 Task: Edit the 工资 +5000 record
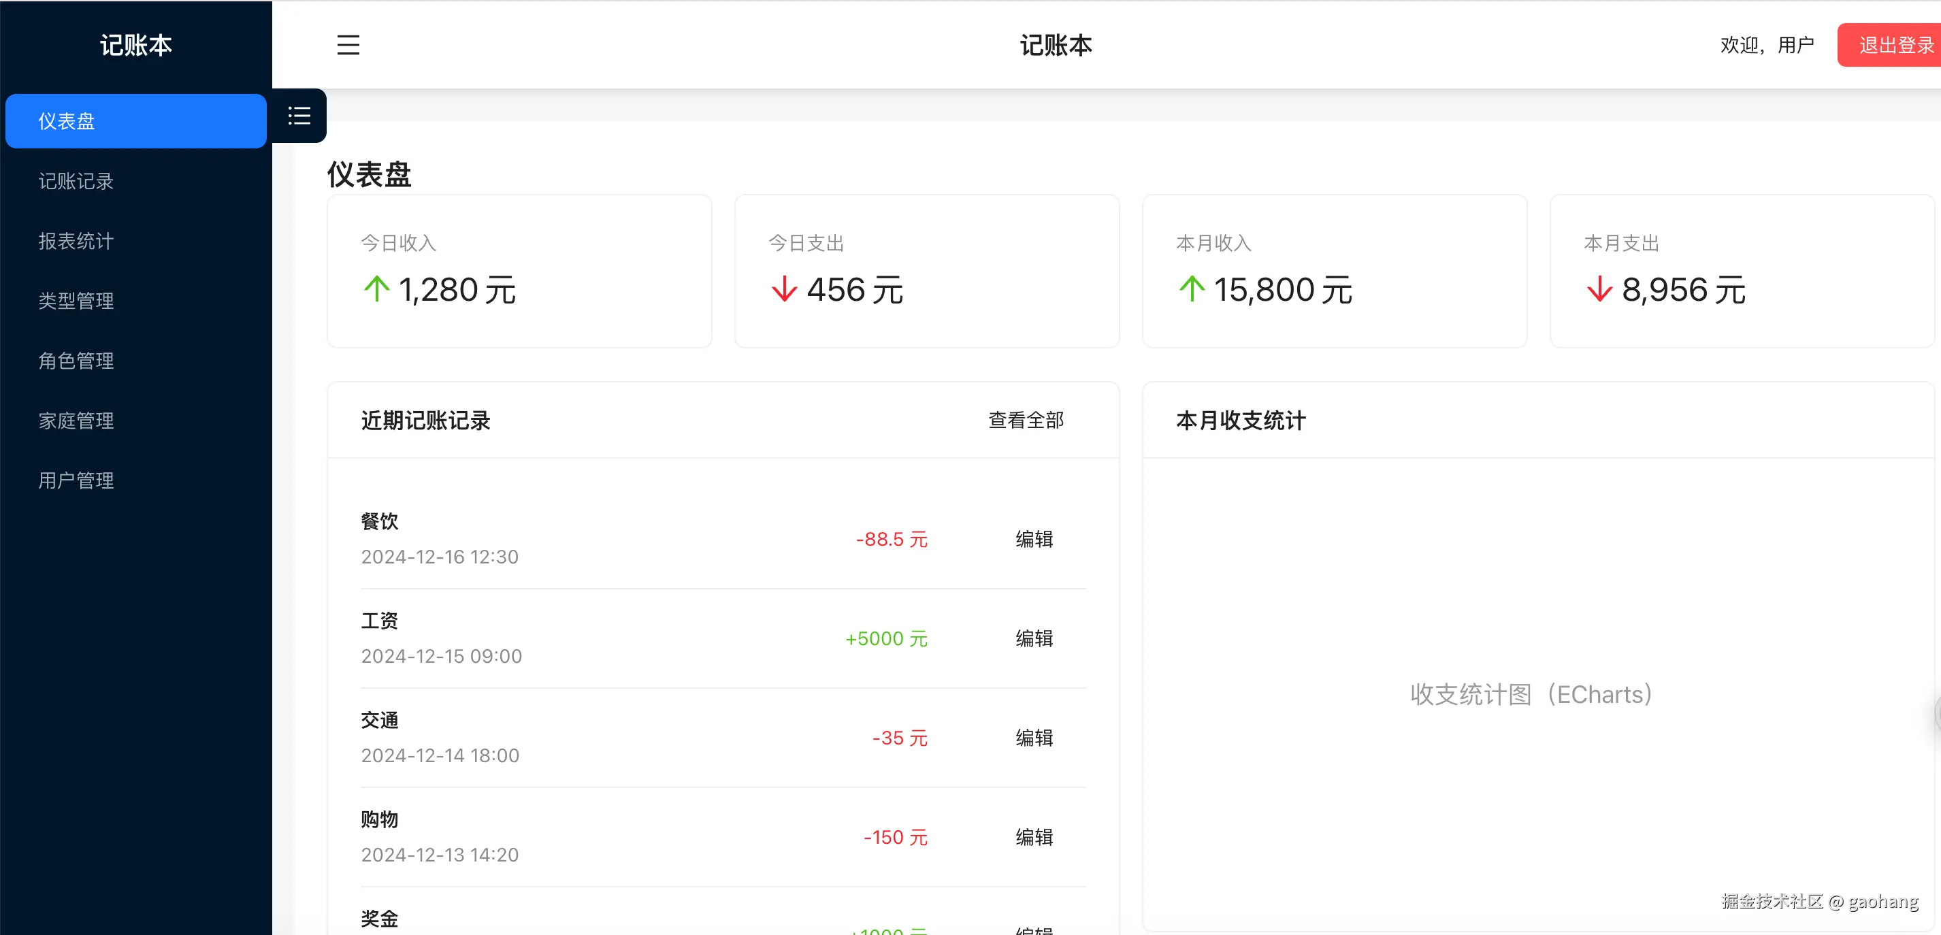tap(1034, 639)
